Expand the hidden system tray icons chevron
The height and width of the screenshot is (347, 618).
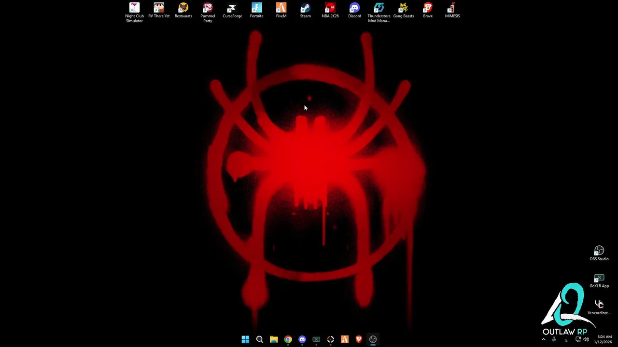(544, 339)
